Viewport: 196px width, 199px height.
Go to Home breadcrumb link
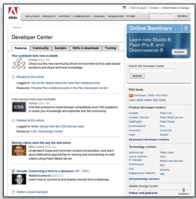[x=17, y=27]
